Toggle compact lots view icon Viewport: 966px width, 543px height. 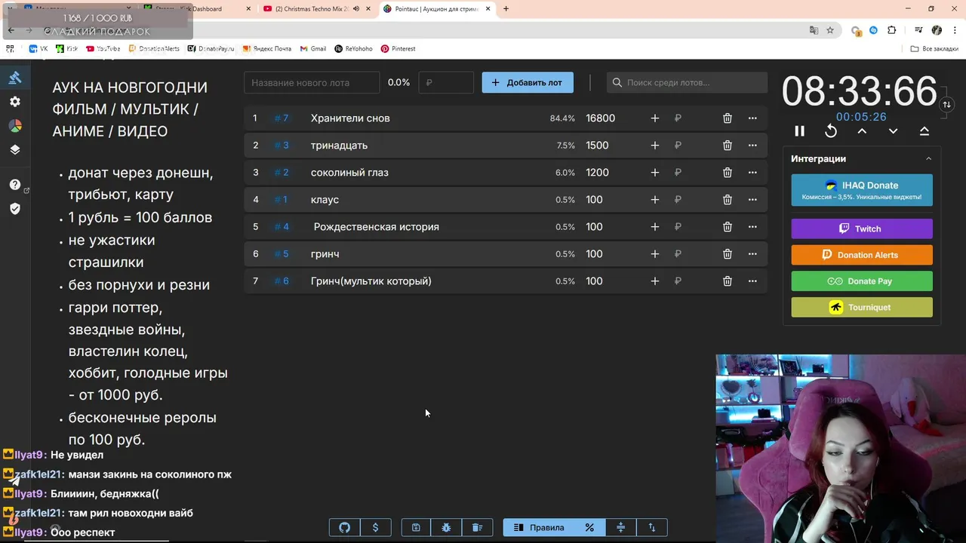(621, 528)
